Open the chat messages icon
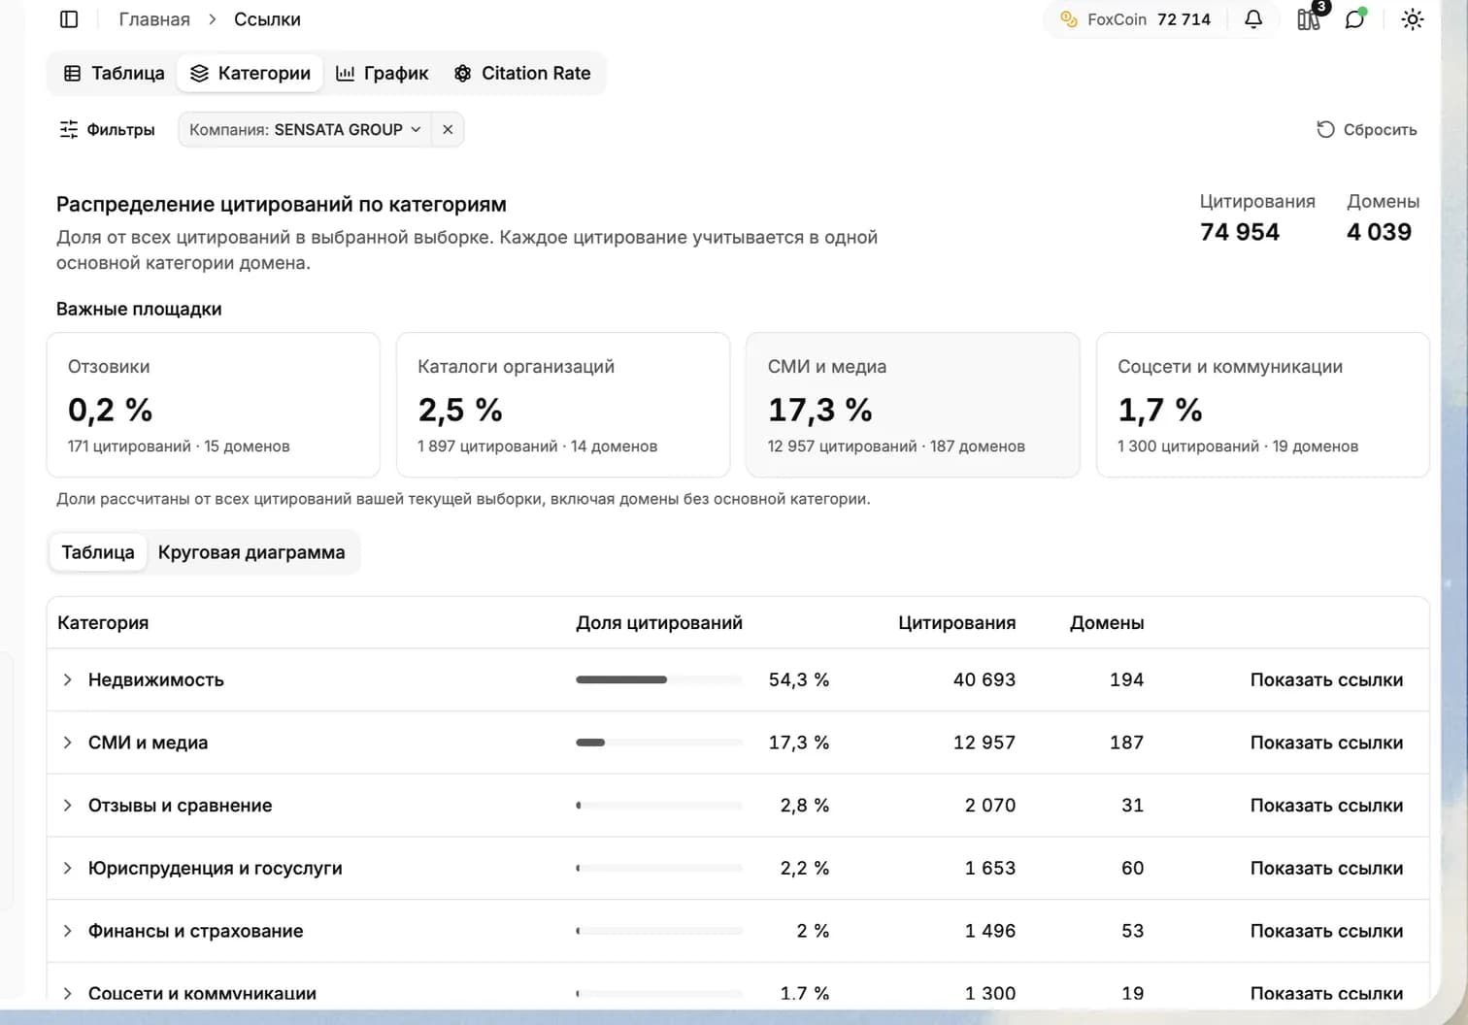 (x=1354, y=19)
